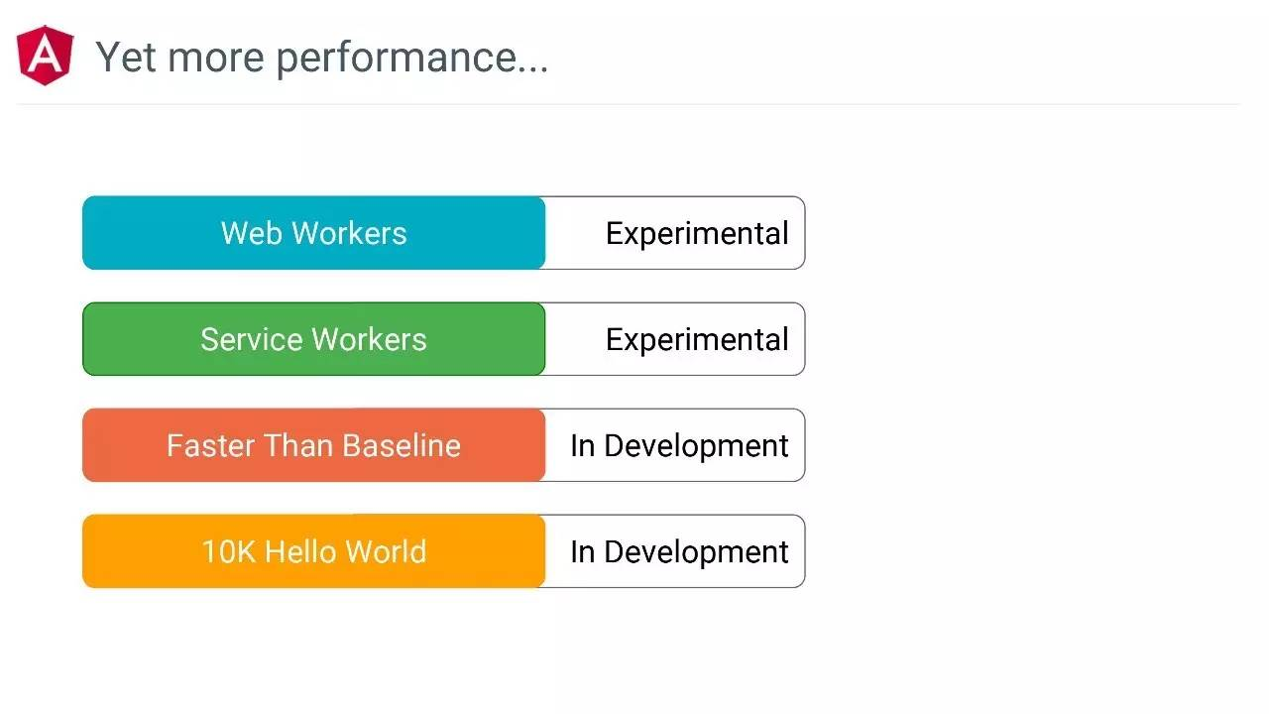Click the slide title "Yet more performance..."

point(321,58)
